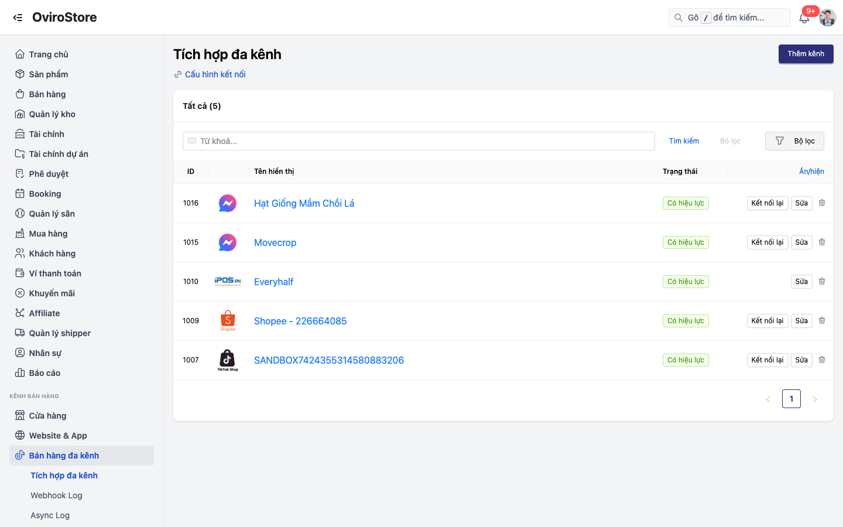Viewport: 843px width, 527px height.
Task: Select the Tất cả (5) tab
Action: pos(201,106)
